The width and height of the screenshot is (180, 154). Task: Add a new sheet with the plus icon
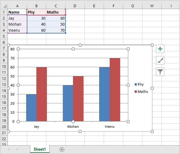click(x=62, y=149)
